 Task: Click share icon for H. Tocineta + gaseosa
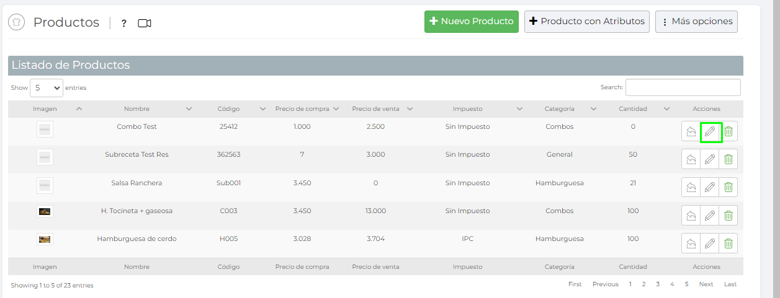[x=691, y=216]
